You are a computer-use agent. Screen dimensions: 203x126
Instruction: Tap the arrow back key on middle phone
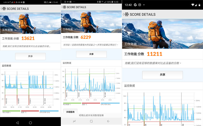tap(108, 121)
